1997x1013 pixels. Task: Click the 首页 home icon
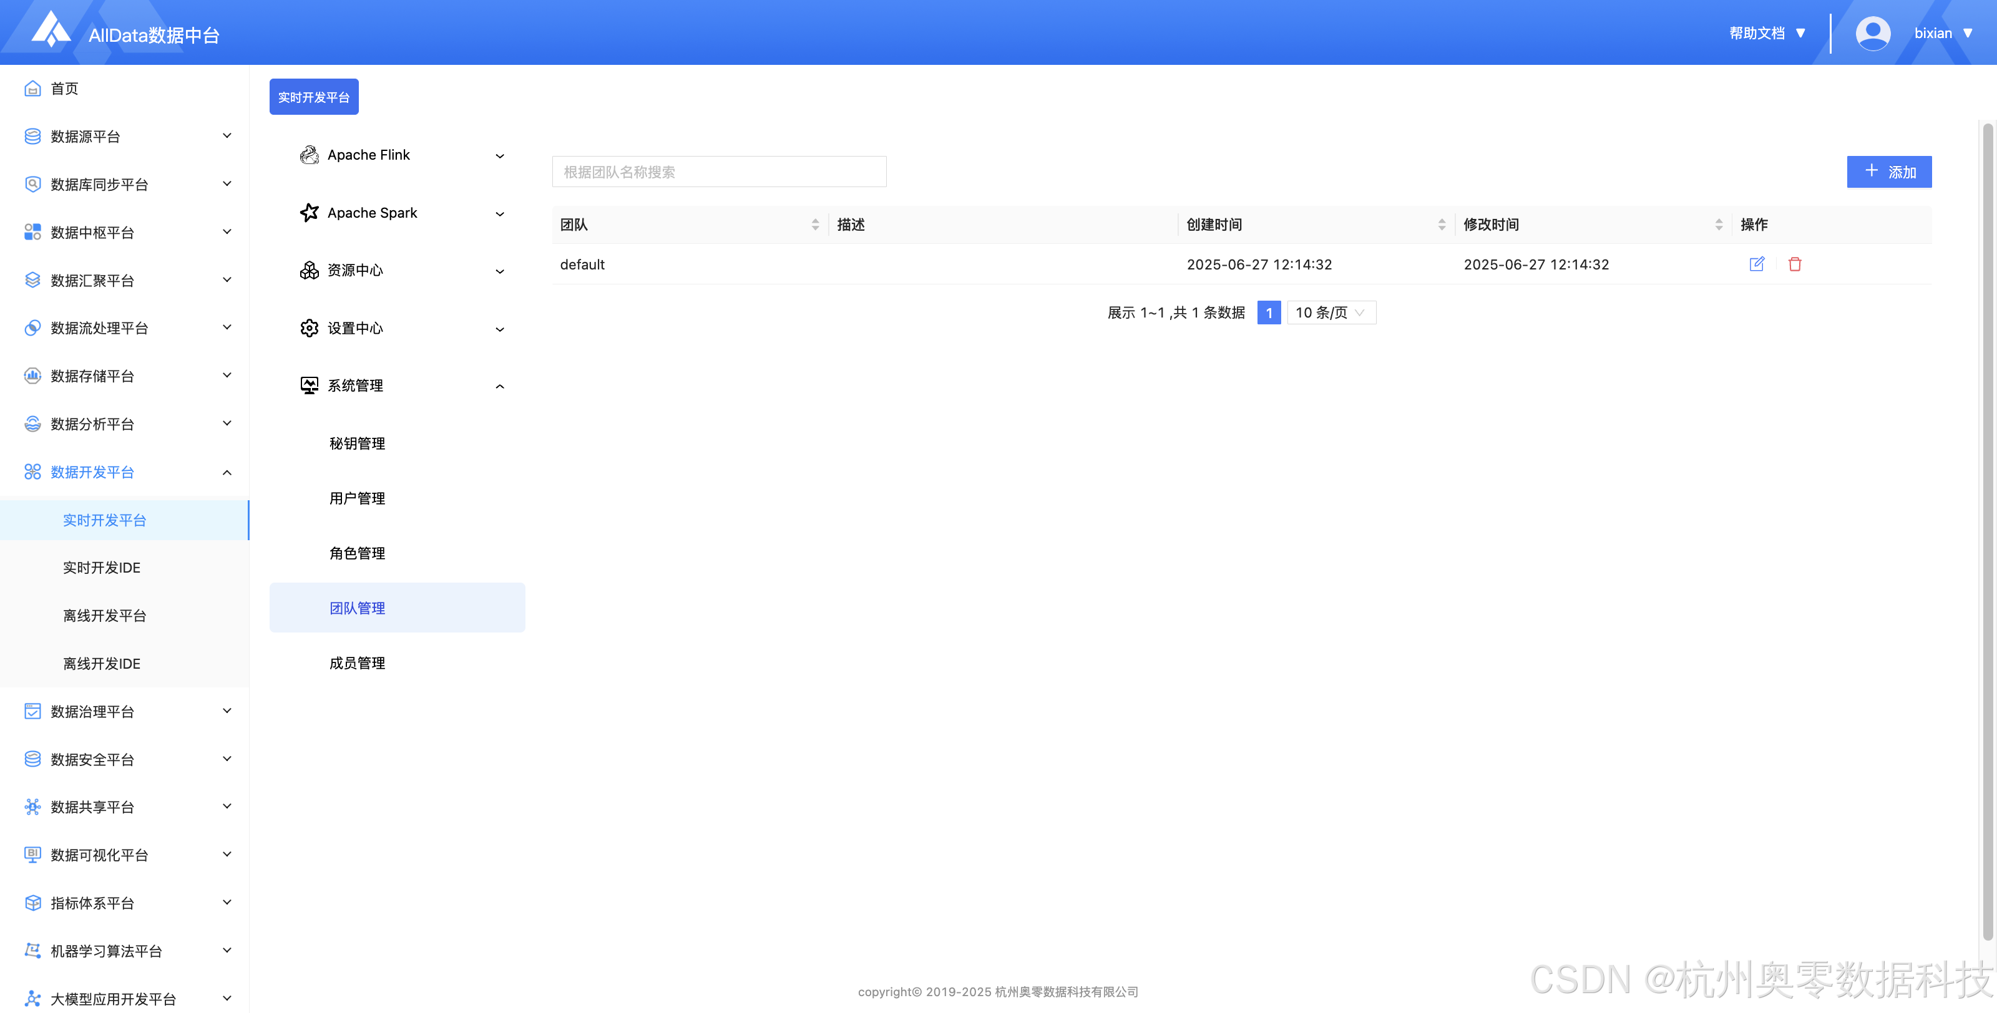click(32, 89)
